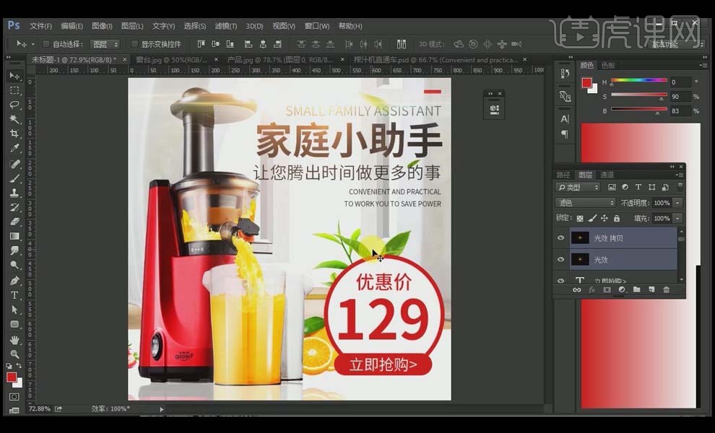The image size is (715, 433).
Task: Open the 不透明度 opacity slider arrow
Action: point(678,203)
